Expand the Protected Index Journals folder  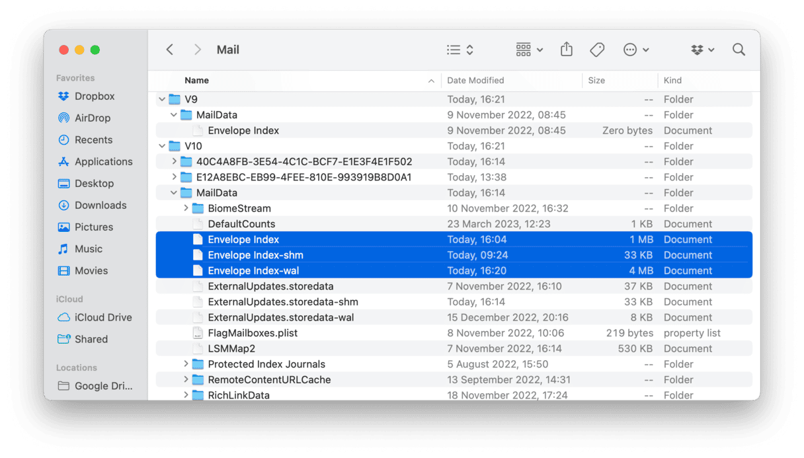click(x=186, y=364)
